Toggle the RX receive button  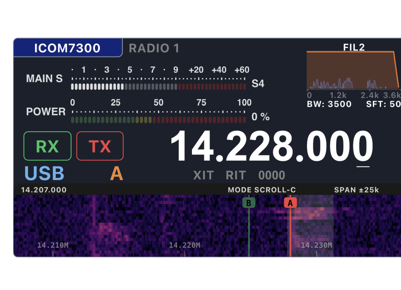(x=47, y=146)
